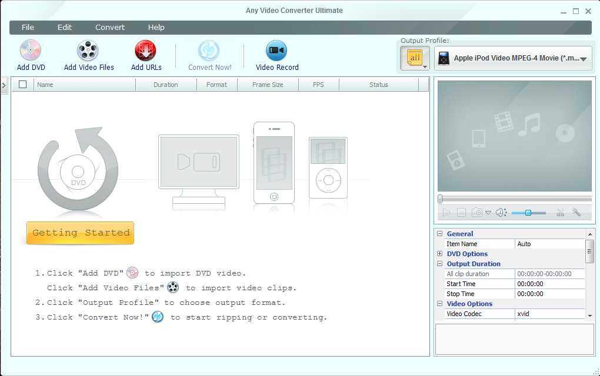The width and height of the screenshot is (600, 376).
Task: Click the Add Video Files reel icon
Action: [88, 51]
